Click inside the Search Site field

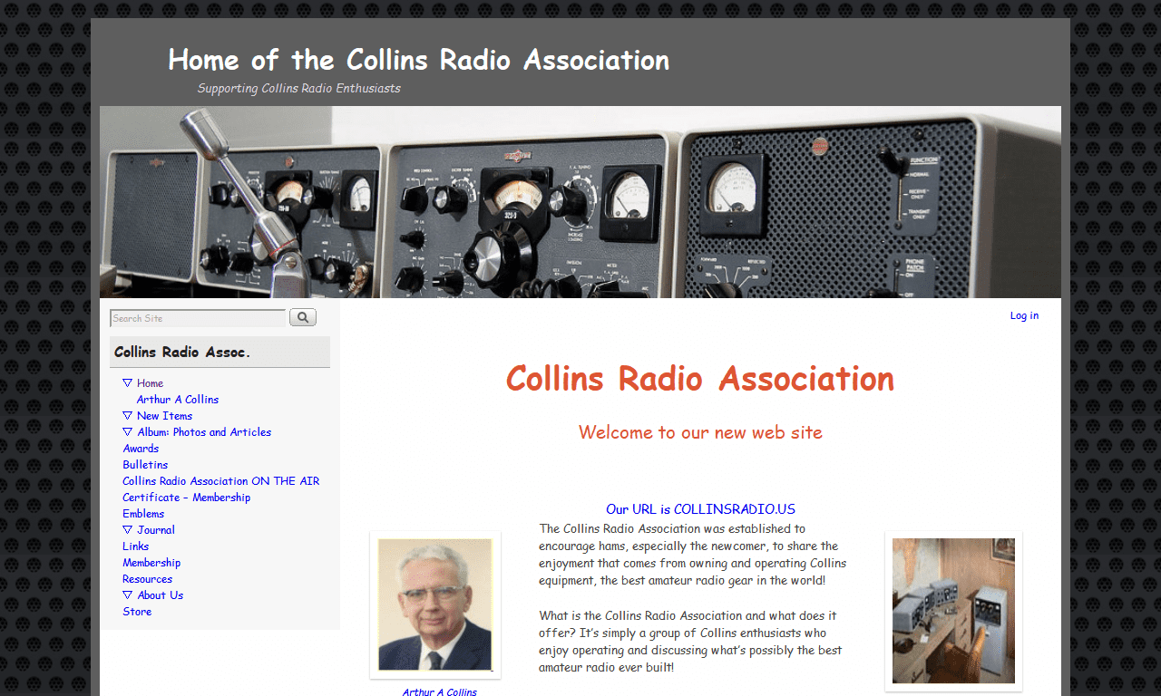pos(198,318)
